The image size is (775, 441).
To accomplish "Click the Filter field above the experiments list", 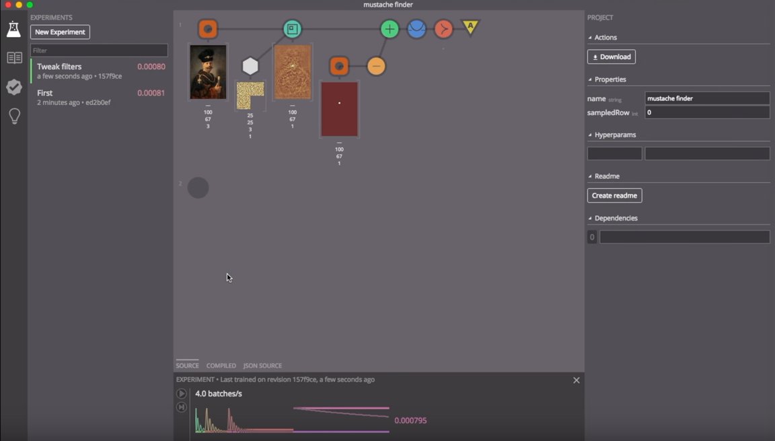I will pyautogui.click(x=99, y=50).
